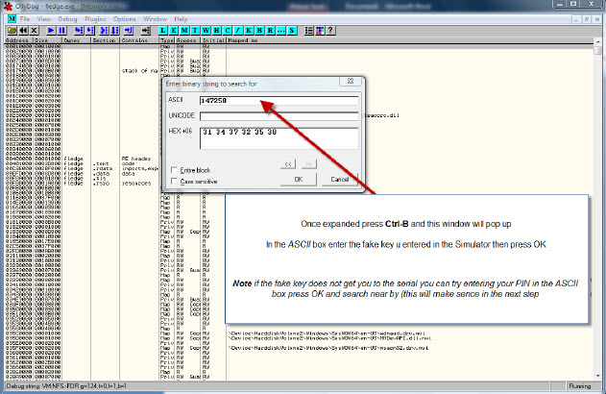Click the Owner column header

point(77,40)
